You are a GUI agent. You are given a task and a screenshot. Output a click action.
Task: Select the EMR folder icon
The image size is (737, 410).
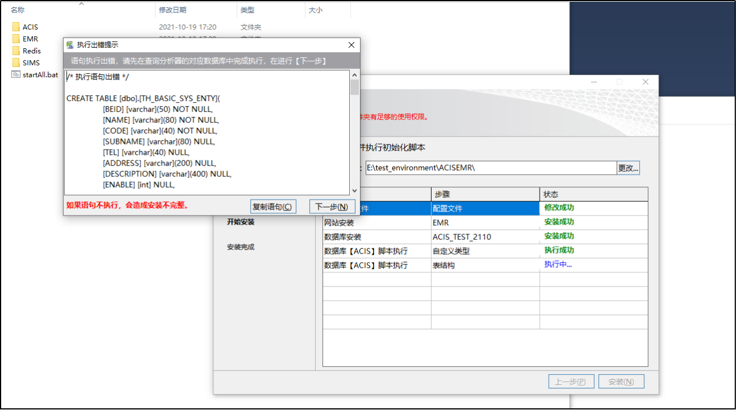click(16, 39)
